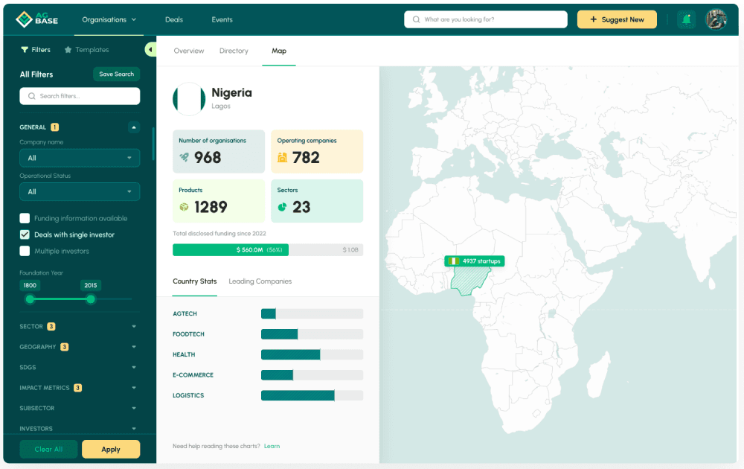Tick the Multiple investors checkbox

[25, 251]
